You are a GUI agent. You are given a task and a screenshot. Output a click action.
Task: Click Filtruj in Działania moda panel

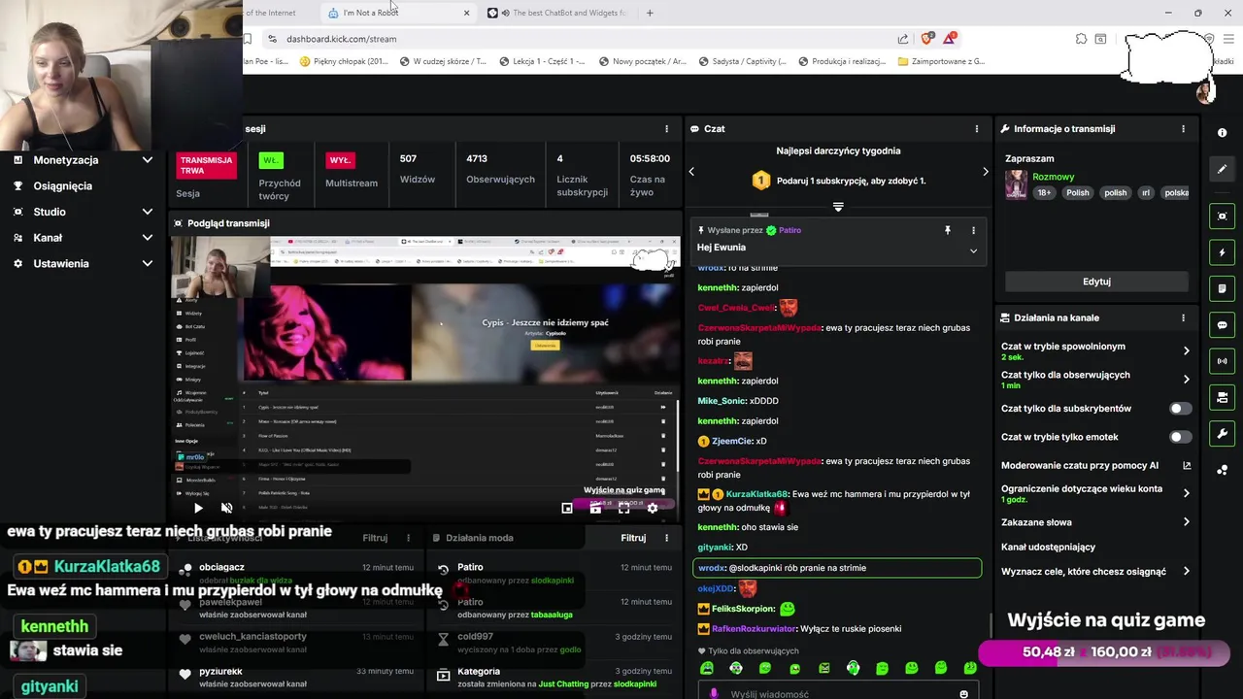pos(633,538)
